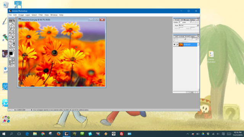Select the Rectangular Marquee tool
Image resolution: width=244 pixels, height=137 pixels.
click(10, 24)
